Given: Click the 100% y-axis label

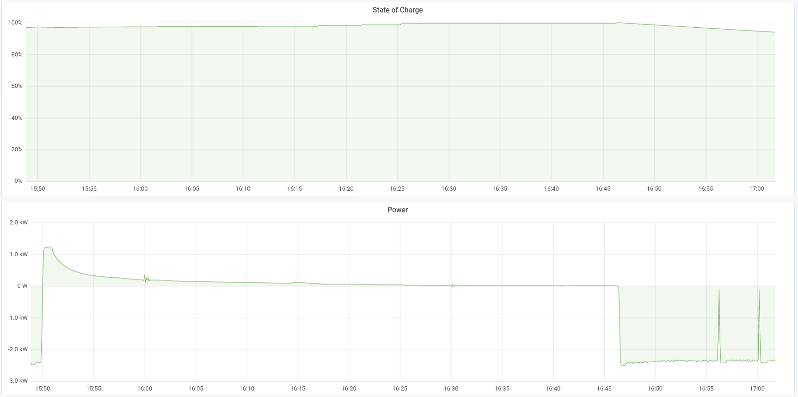Looking at the screenshot, I should (15, 23).
